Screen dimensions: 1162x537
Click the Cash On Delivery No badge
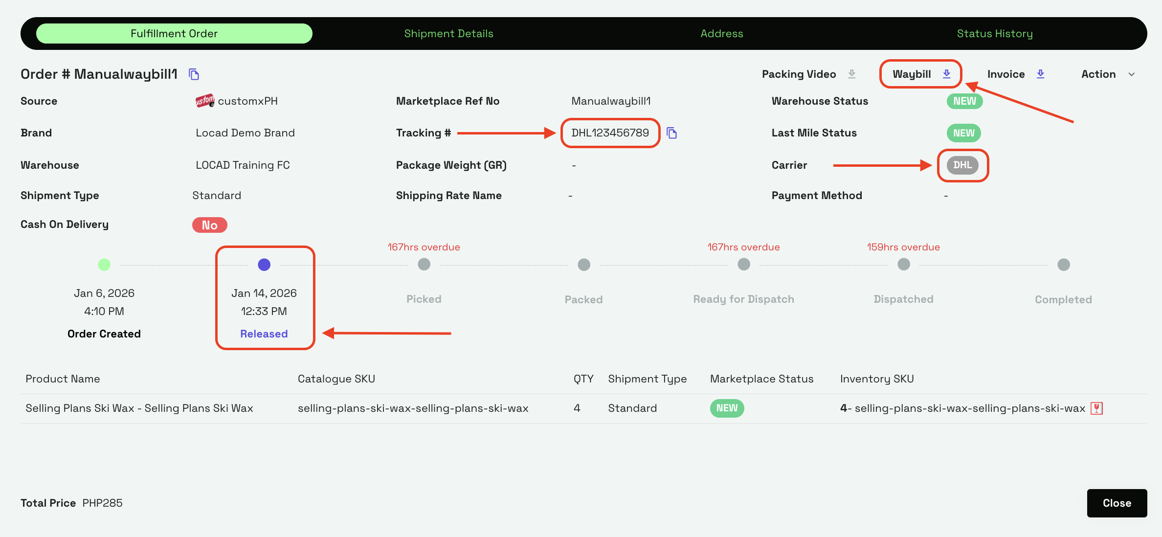209,225
